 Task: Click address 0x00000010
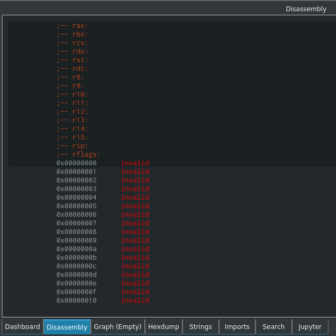point(77,301)
